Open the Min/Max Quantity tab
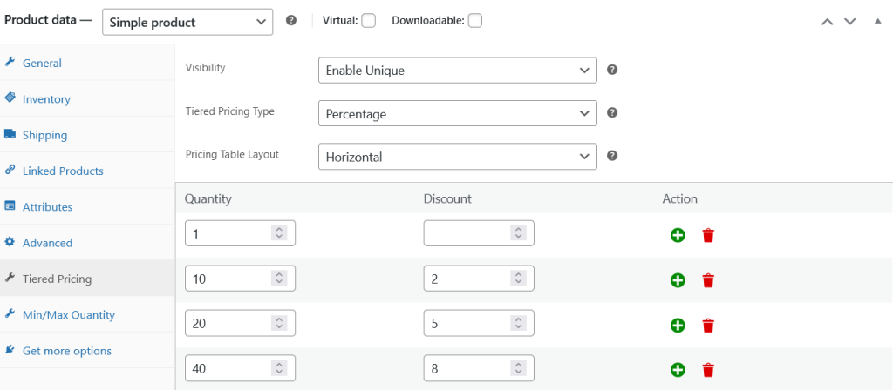The width and height of the screenshot is (893, 390). pos(68,315)
